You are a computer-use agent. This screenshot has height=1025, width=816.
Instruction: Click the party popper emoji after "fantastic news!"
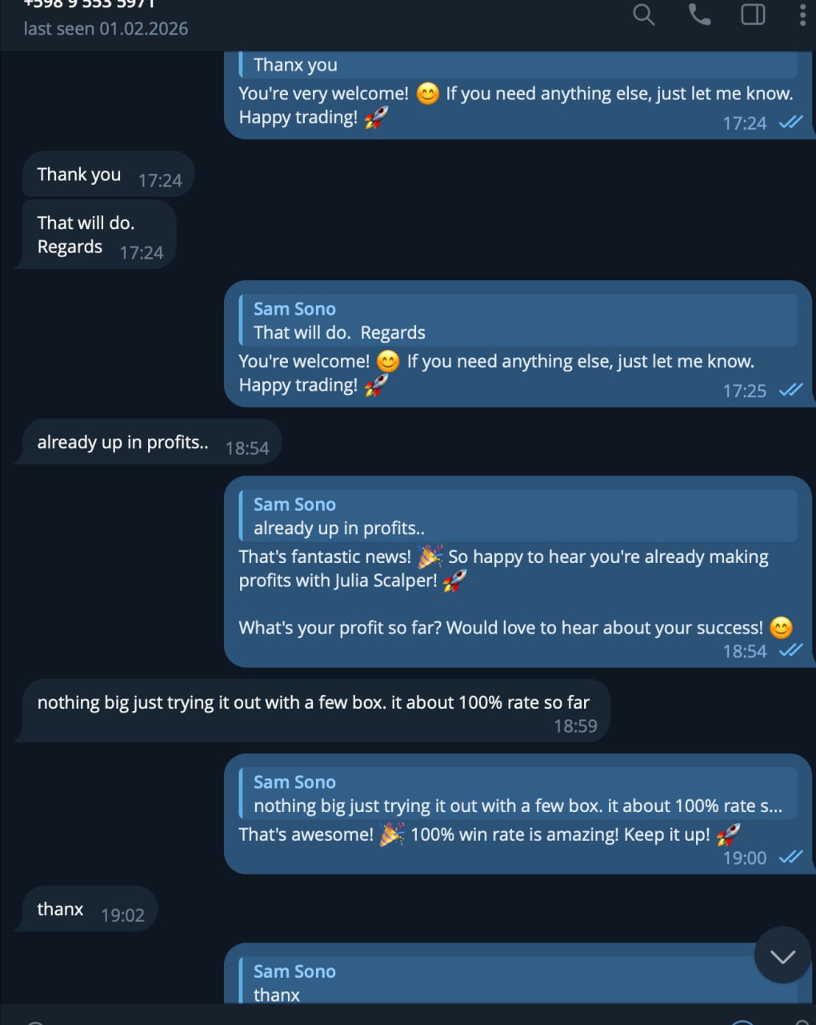430,556
